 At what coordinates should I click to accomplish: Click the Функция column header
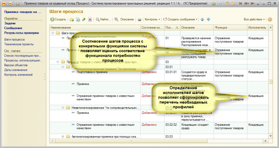[231, 28]
